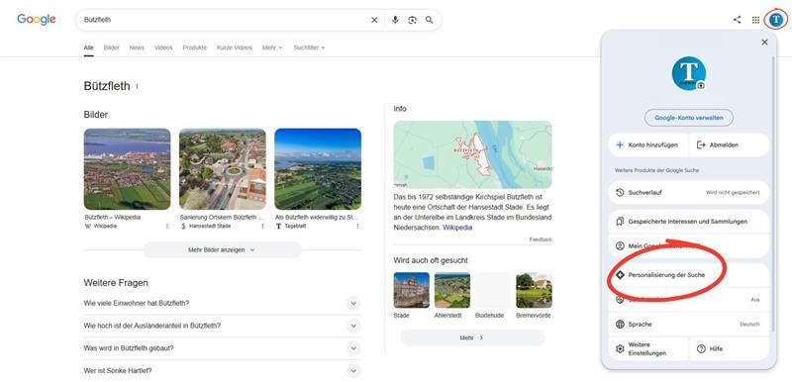Click the Feedback link below Info

point(541,239)
